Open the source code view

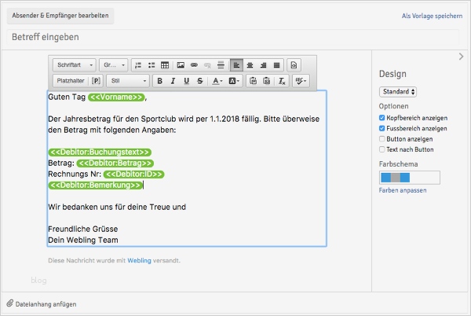294,65
